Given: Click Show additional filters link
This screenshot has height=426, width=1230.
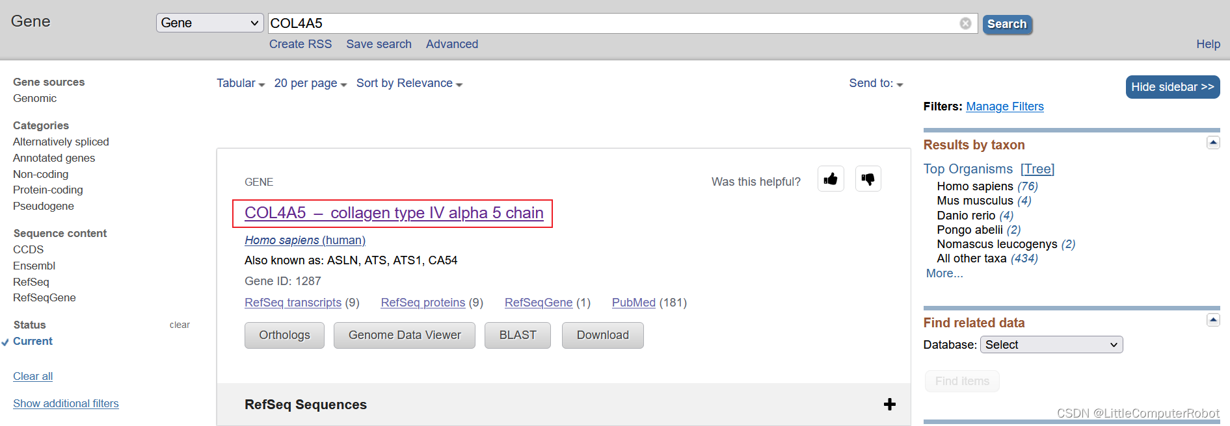Looking at the screenshot, I should [66, 404].
